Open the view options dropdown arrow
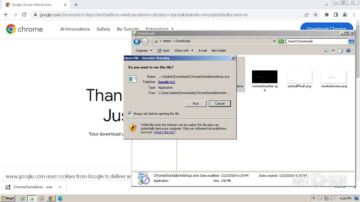 pos(333,50)
